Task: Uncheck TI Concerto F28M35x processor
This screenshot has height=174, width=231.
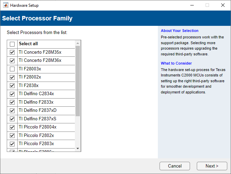Action: [12, 52]
